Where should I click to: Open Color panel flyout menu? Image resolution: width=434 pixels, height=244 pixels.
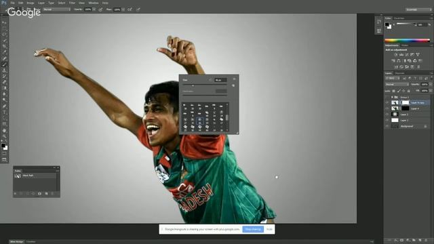pyautogui.click(x=431, y=18)
